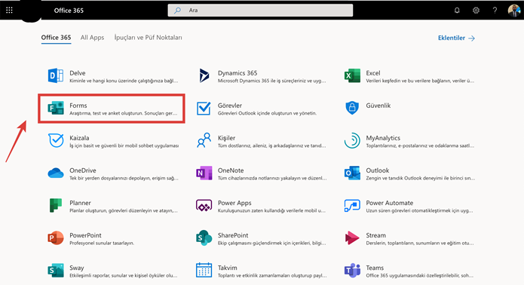Click the Takvim app name

click(228, 268)
